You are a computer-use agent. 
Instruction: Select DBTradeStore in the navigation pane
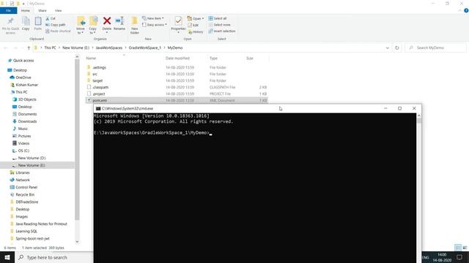(26, 202)
